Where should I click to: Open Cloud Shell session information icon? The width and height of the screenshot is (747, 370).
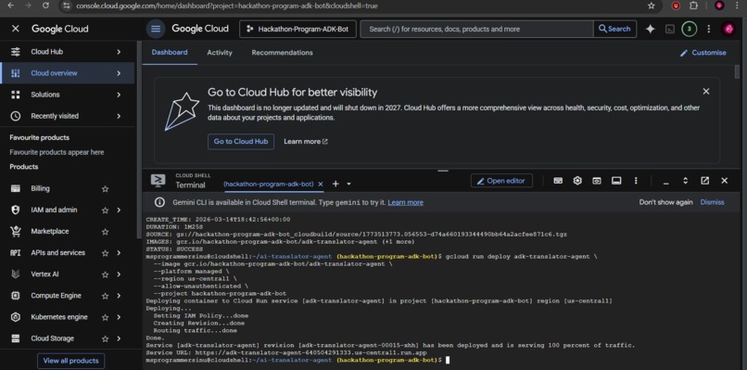[616, 181]
